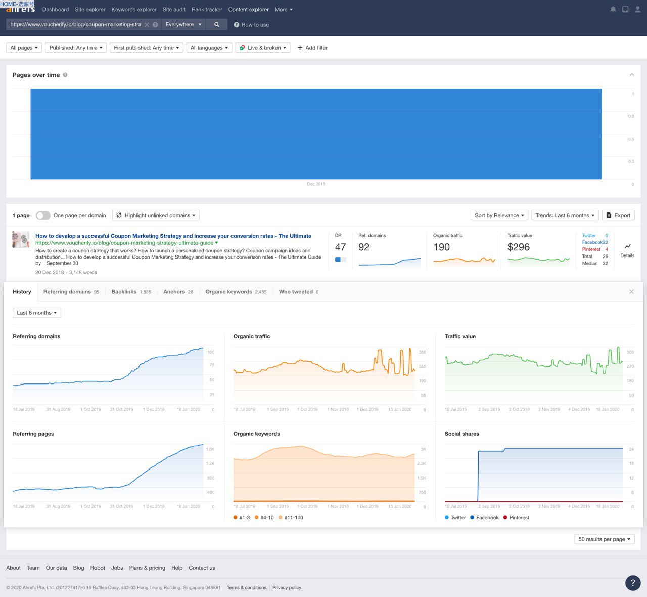Open Site explorer in top navigation
Screen dimensions: 647x597
coord(90,10)
